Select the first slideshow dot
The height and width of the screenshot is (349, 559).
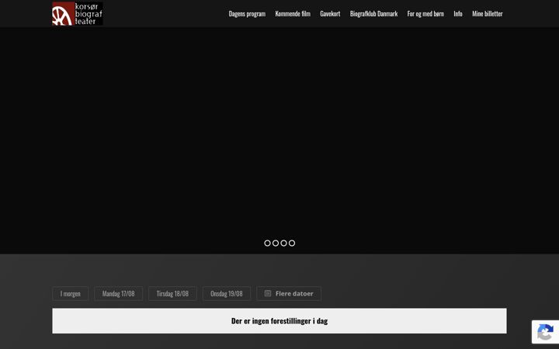coord(267,244)
